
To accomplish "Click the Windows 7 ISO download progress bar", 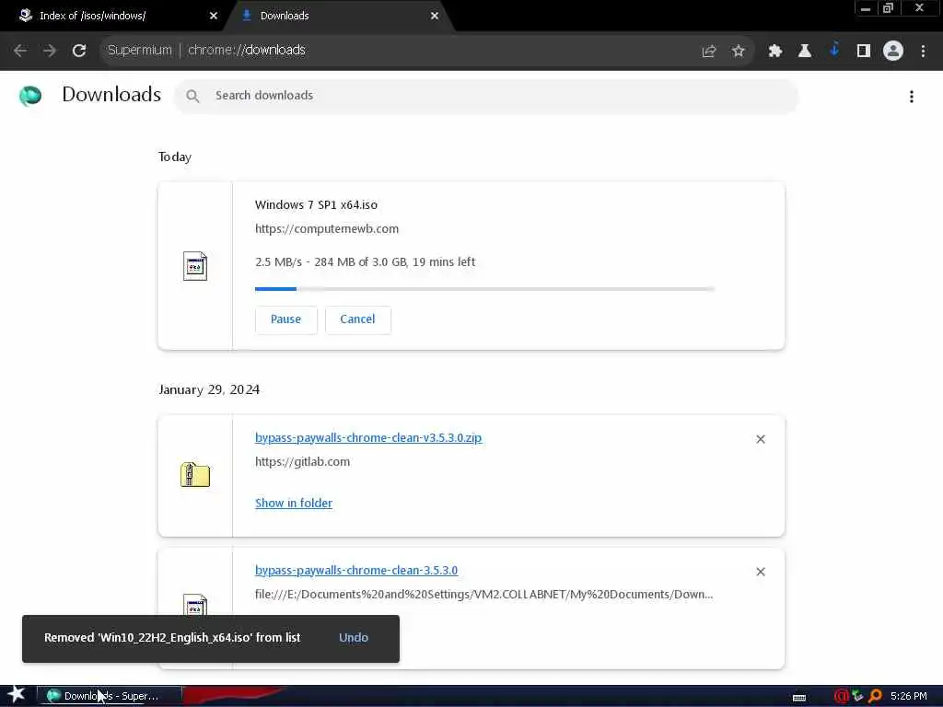I will [x=484, y=289].
